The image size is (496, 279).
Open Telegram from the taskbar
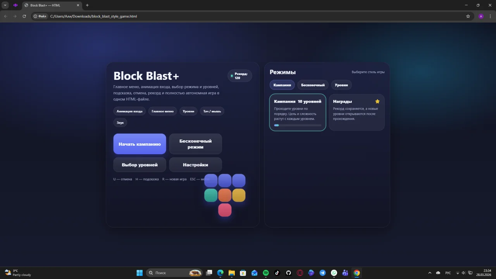(322, 273)
